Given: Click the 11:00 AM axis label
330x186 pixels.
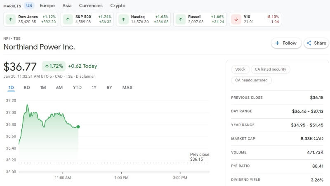Looking at the screenshot, I should click(63, 178).
